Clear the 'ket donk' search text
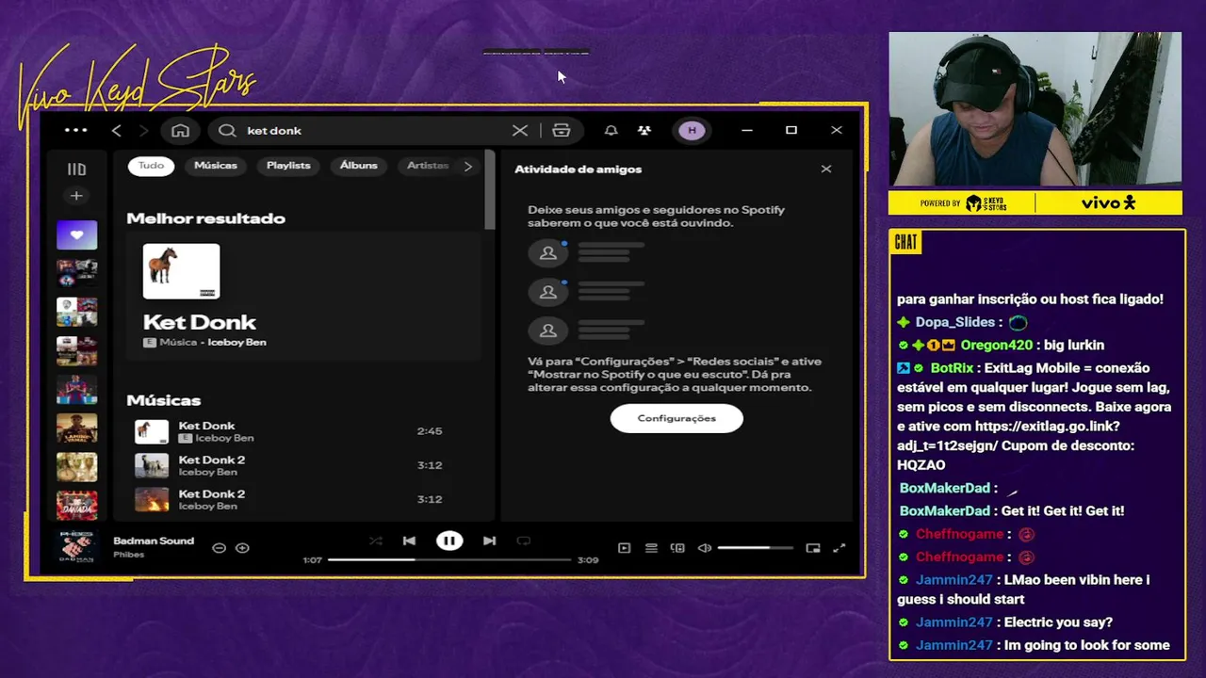 (x=520, y=131)
